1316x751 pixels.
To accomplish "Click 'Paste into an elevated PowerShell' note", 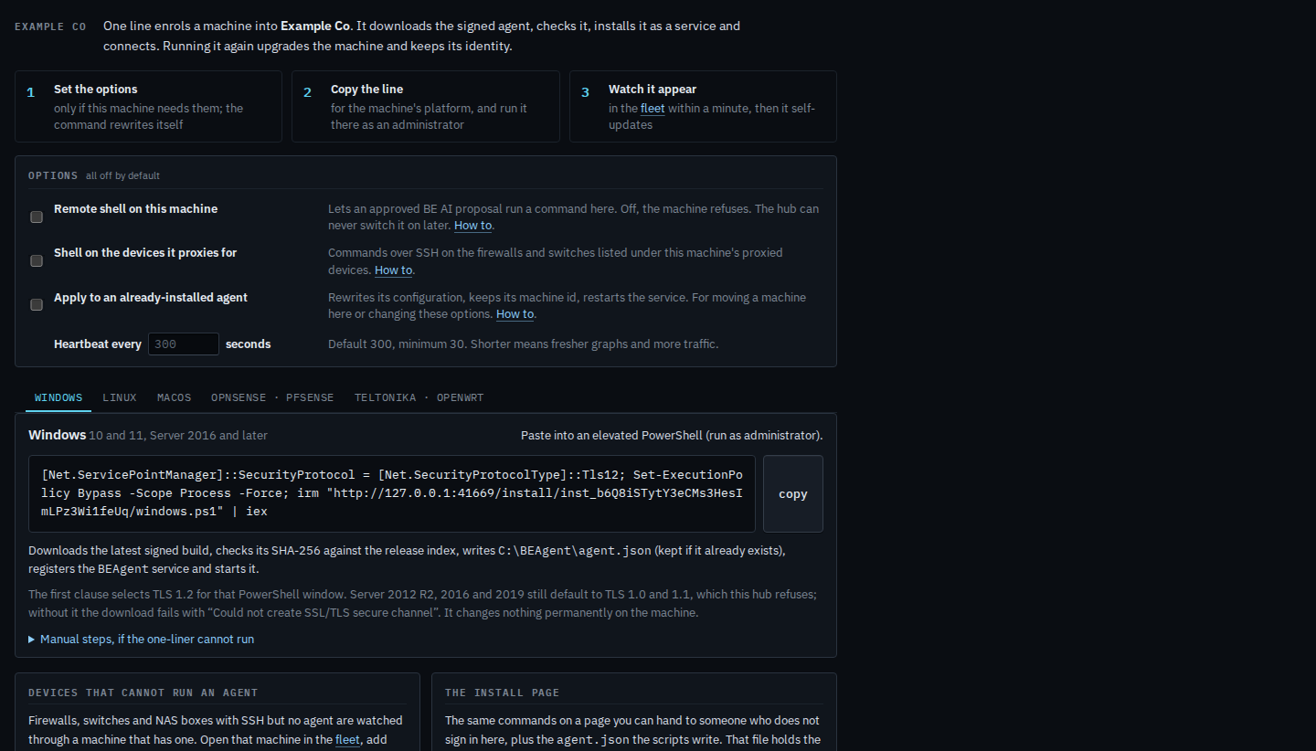I will [672, 435].
